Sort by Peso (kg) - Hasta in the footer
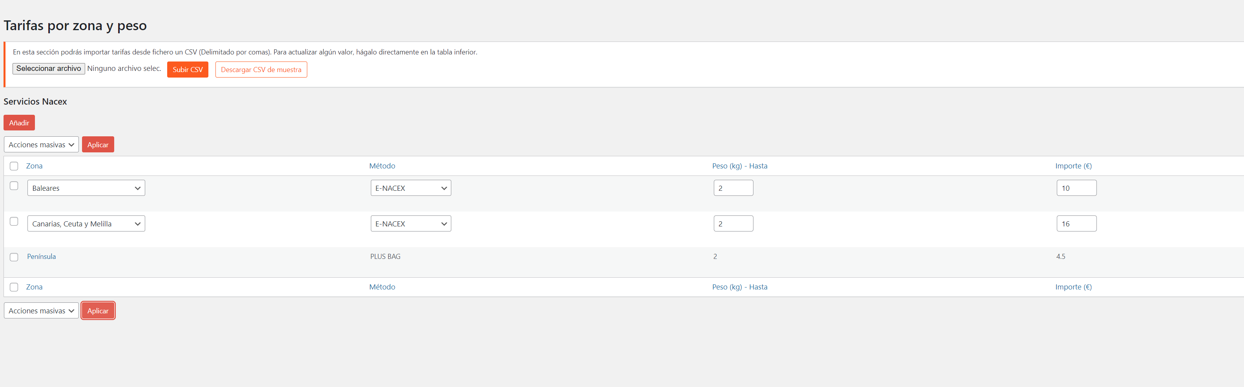The image size is (1244, 387). point(739,287)
